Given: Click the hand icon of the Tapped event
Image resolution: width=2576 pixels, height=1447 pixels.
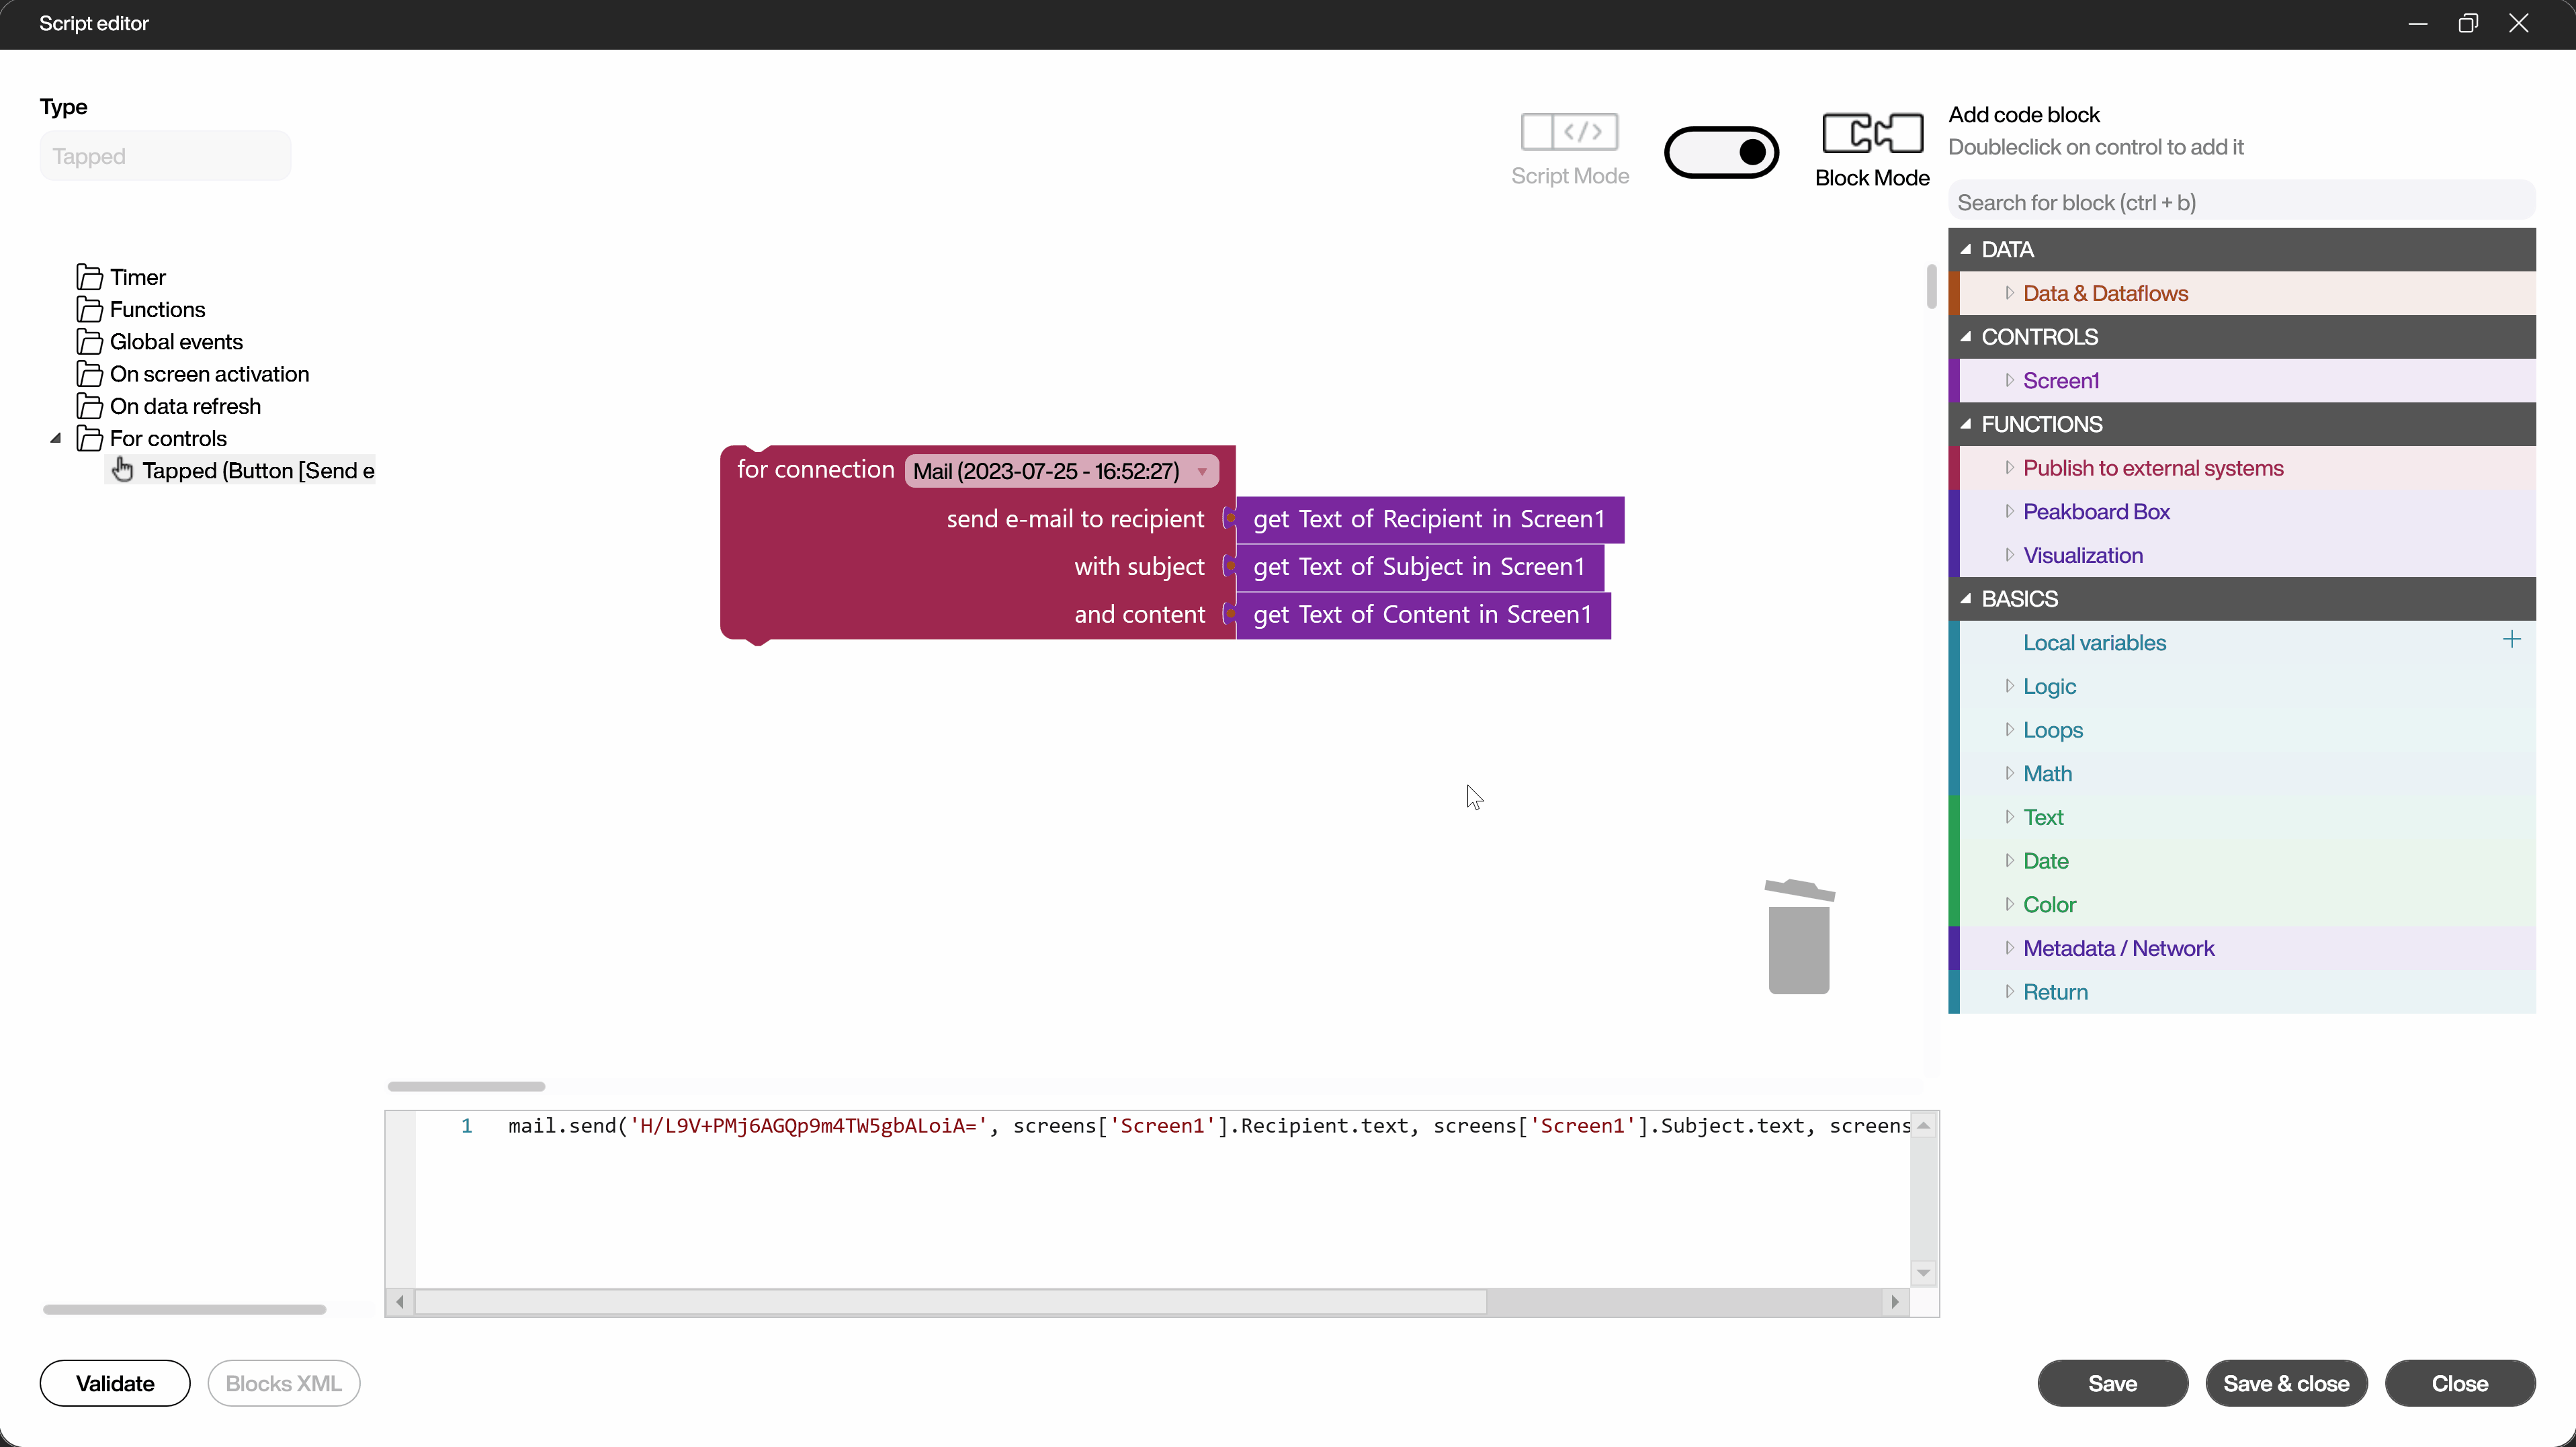Looking at the screenshot, I should click(x=122, y=470).
